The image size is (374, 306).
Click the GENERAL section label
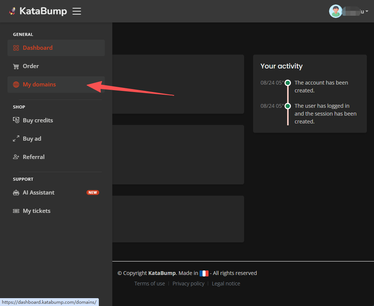coord(23,34)
